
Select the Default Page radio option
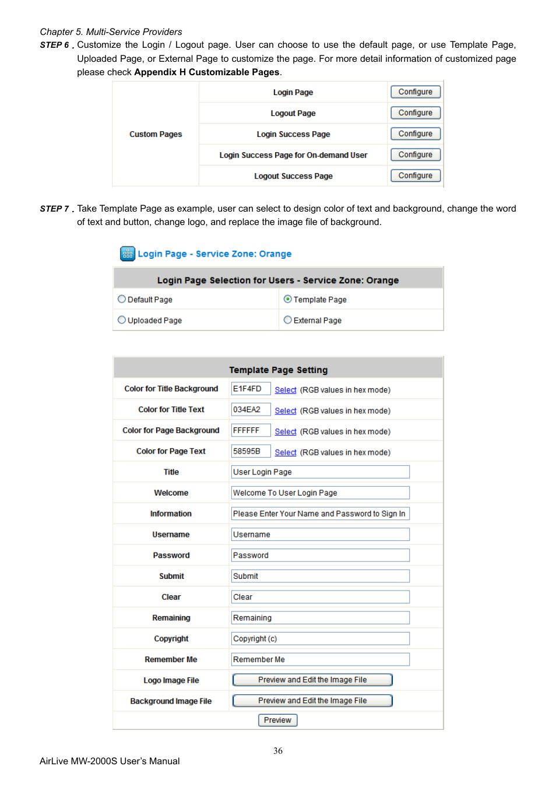(122, 299)
